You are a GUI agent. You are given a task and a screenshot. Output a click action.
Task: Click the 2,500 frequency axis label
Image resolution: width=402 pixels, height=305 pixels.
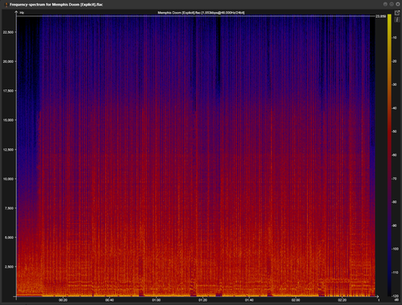point(9,267)
